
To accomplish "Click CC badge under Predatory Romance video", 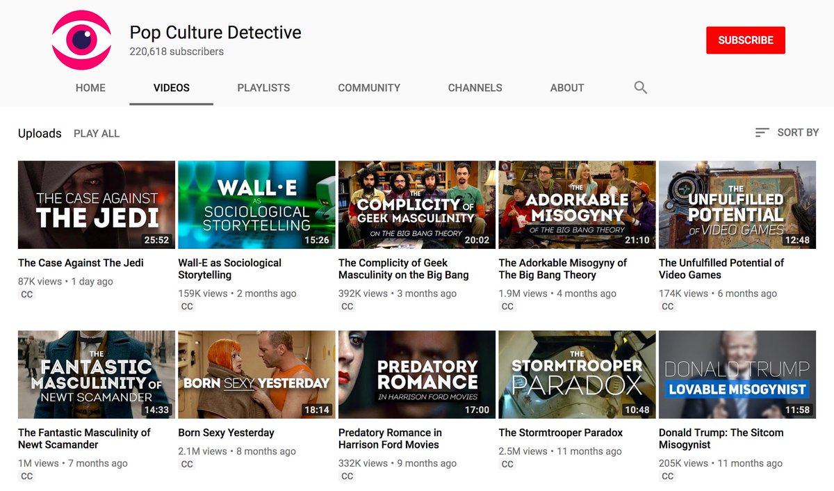I will pos(347,476).
